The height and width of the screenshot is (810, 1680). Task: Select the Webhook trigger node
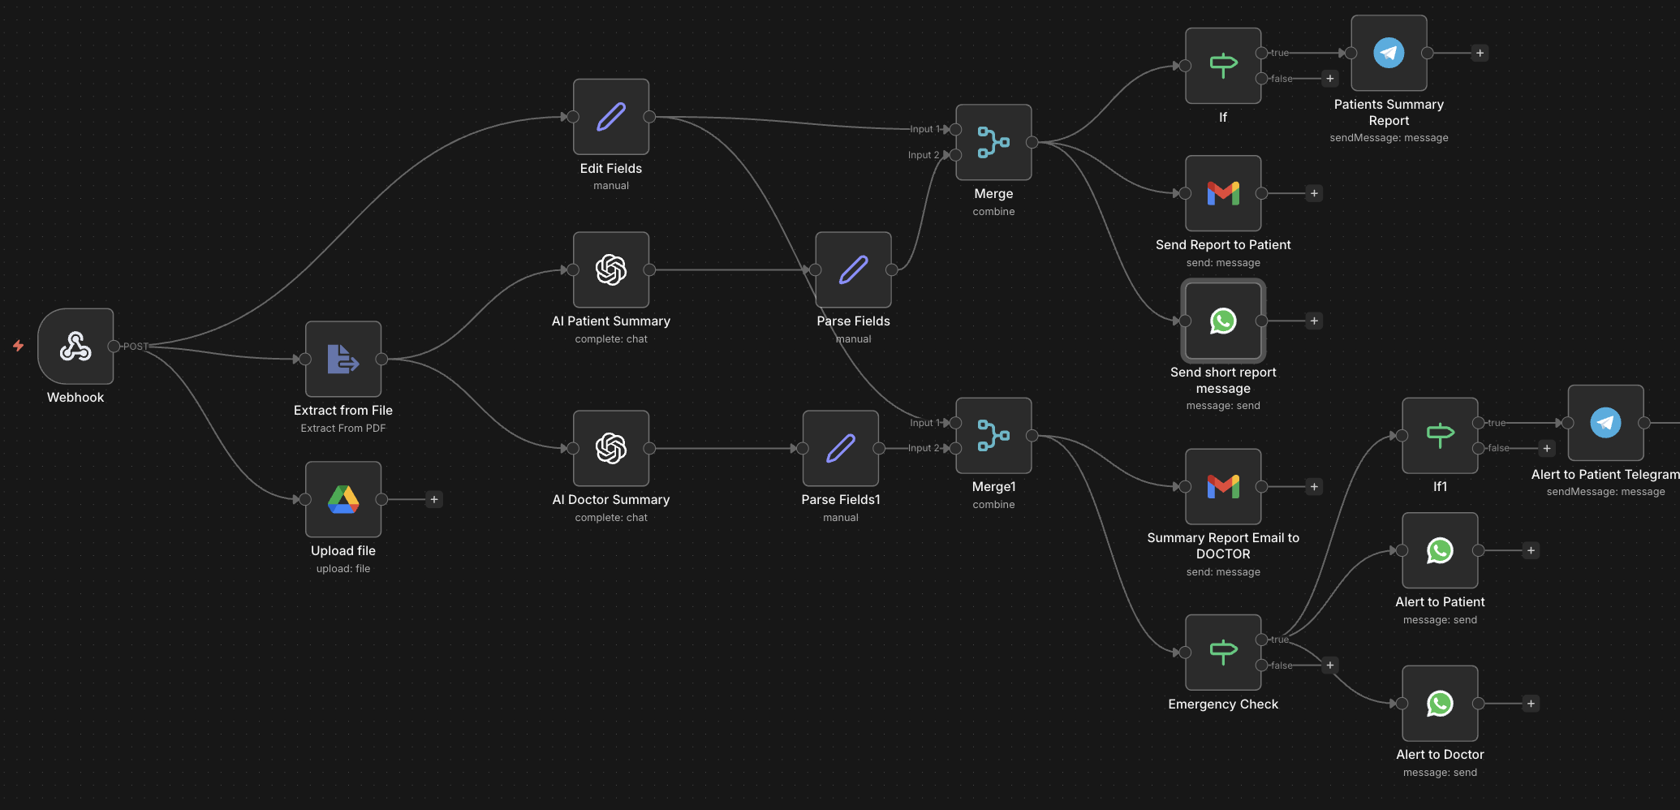(x=75, y=346)
